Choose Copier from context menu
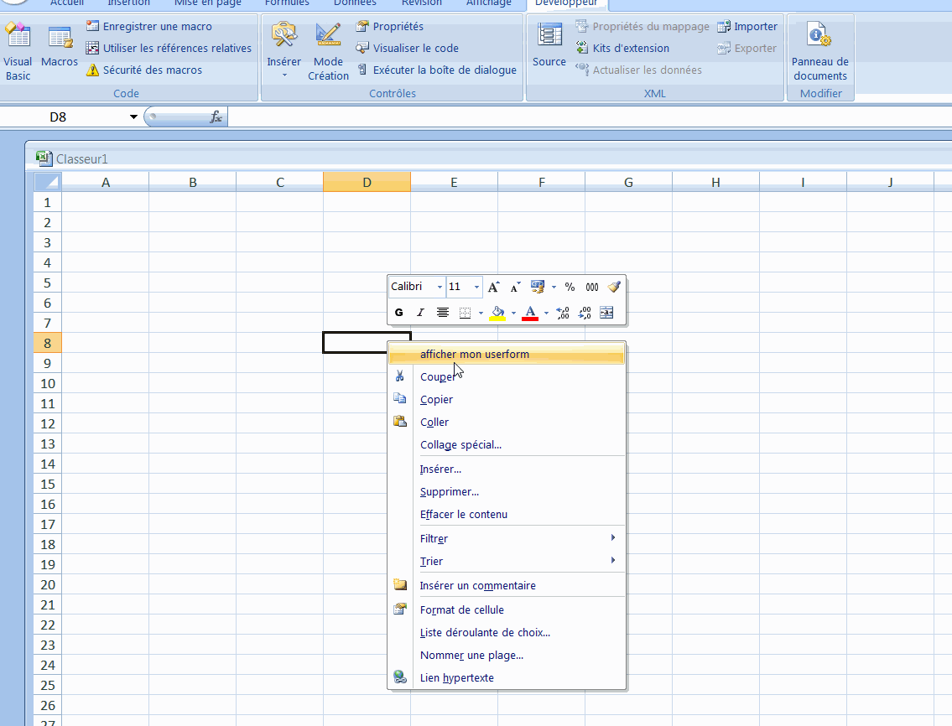Screen dimensions: 952x726 (507, 399)
